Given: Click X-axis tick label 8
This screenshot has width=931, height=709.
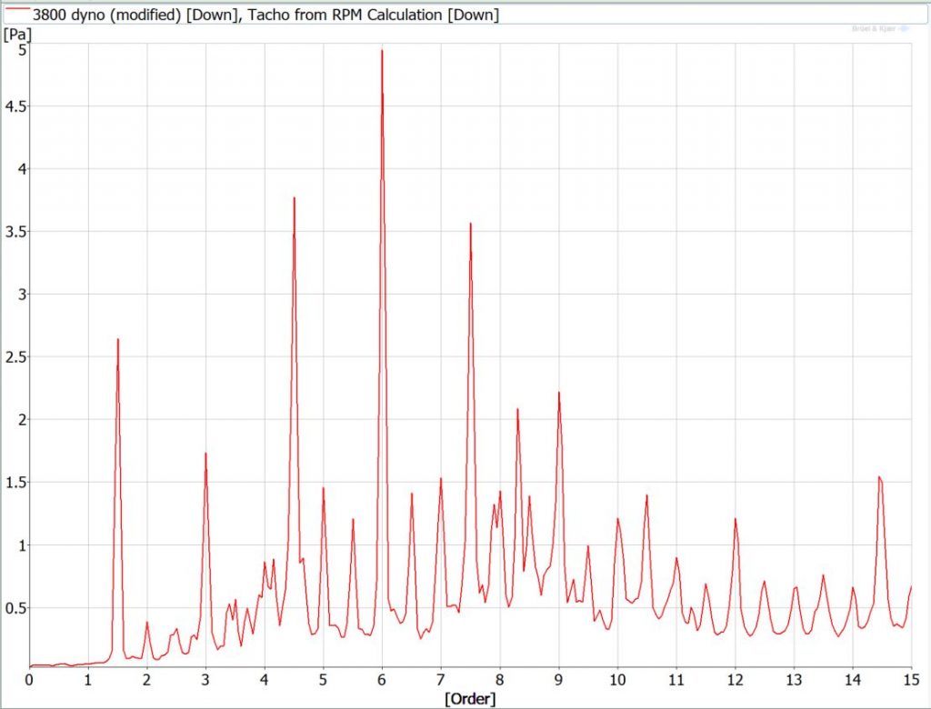Looking at the screenshot, I should coord(499,680).
